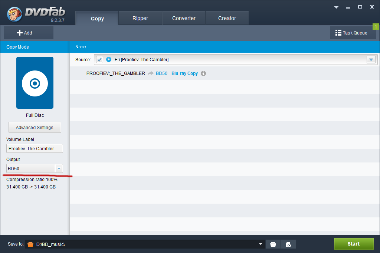This screenshot has width=380, height=253.
Task: Open the title bar dropdown menu arrow
Action: tap(336, 7)
